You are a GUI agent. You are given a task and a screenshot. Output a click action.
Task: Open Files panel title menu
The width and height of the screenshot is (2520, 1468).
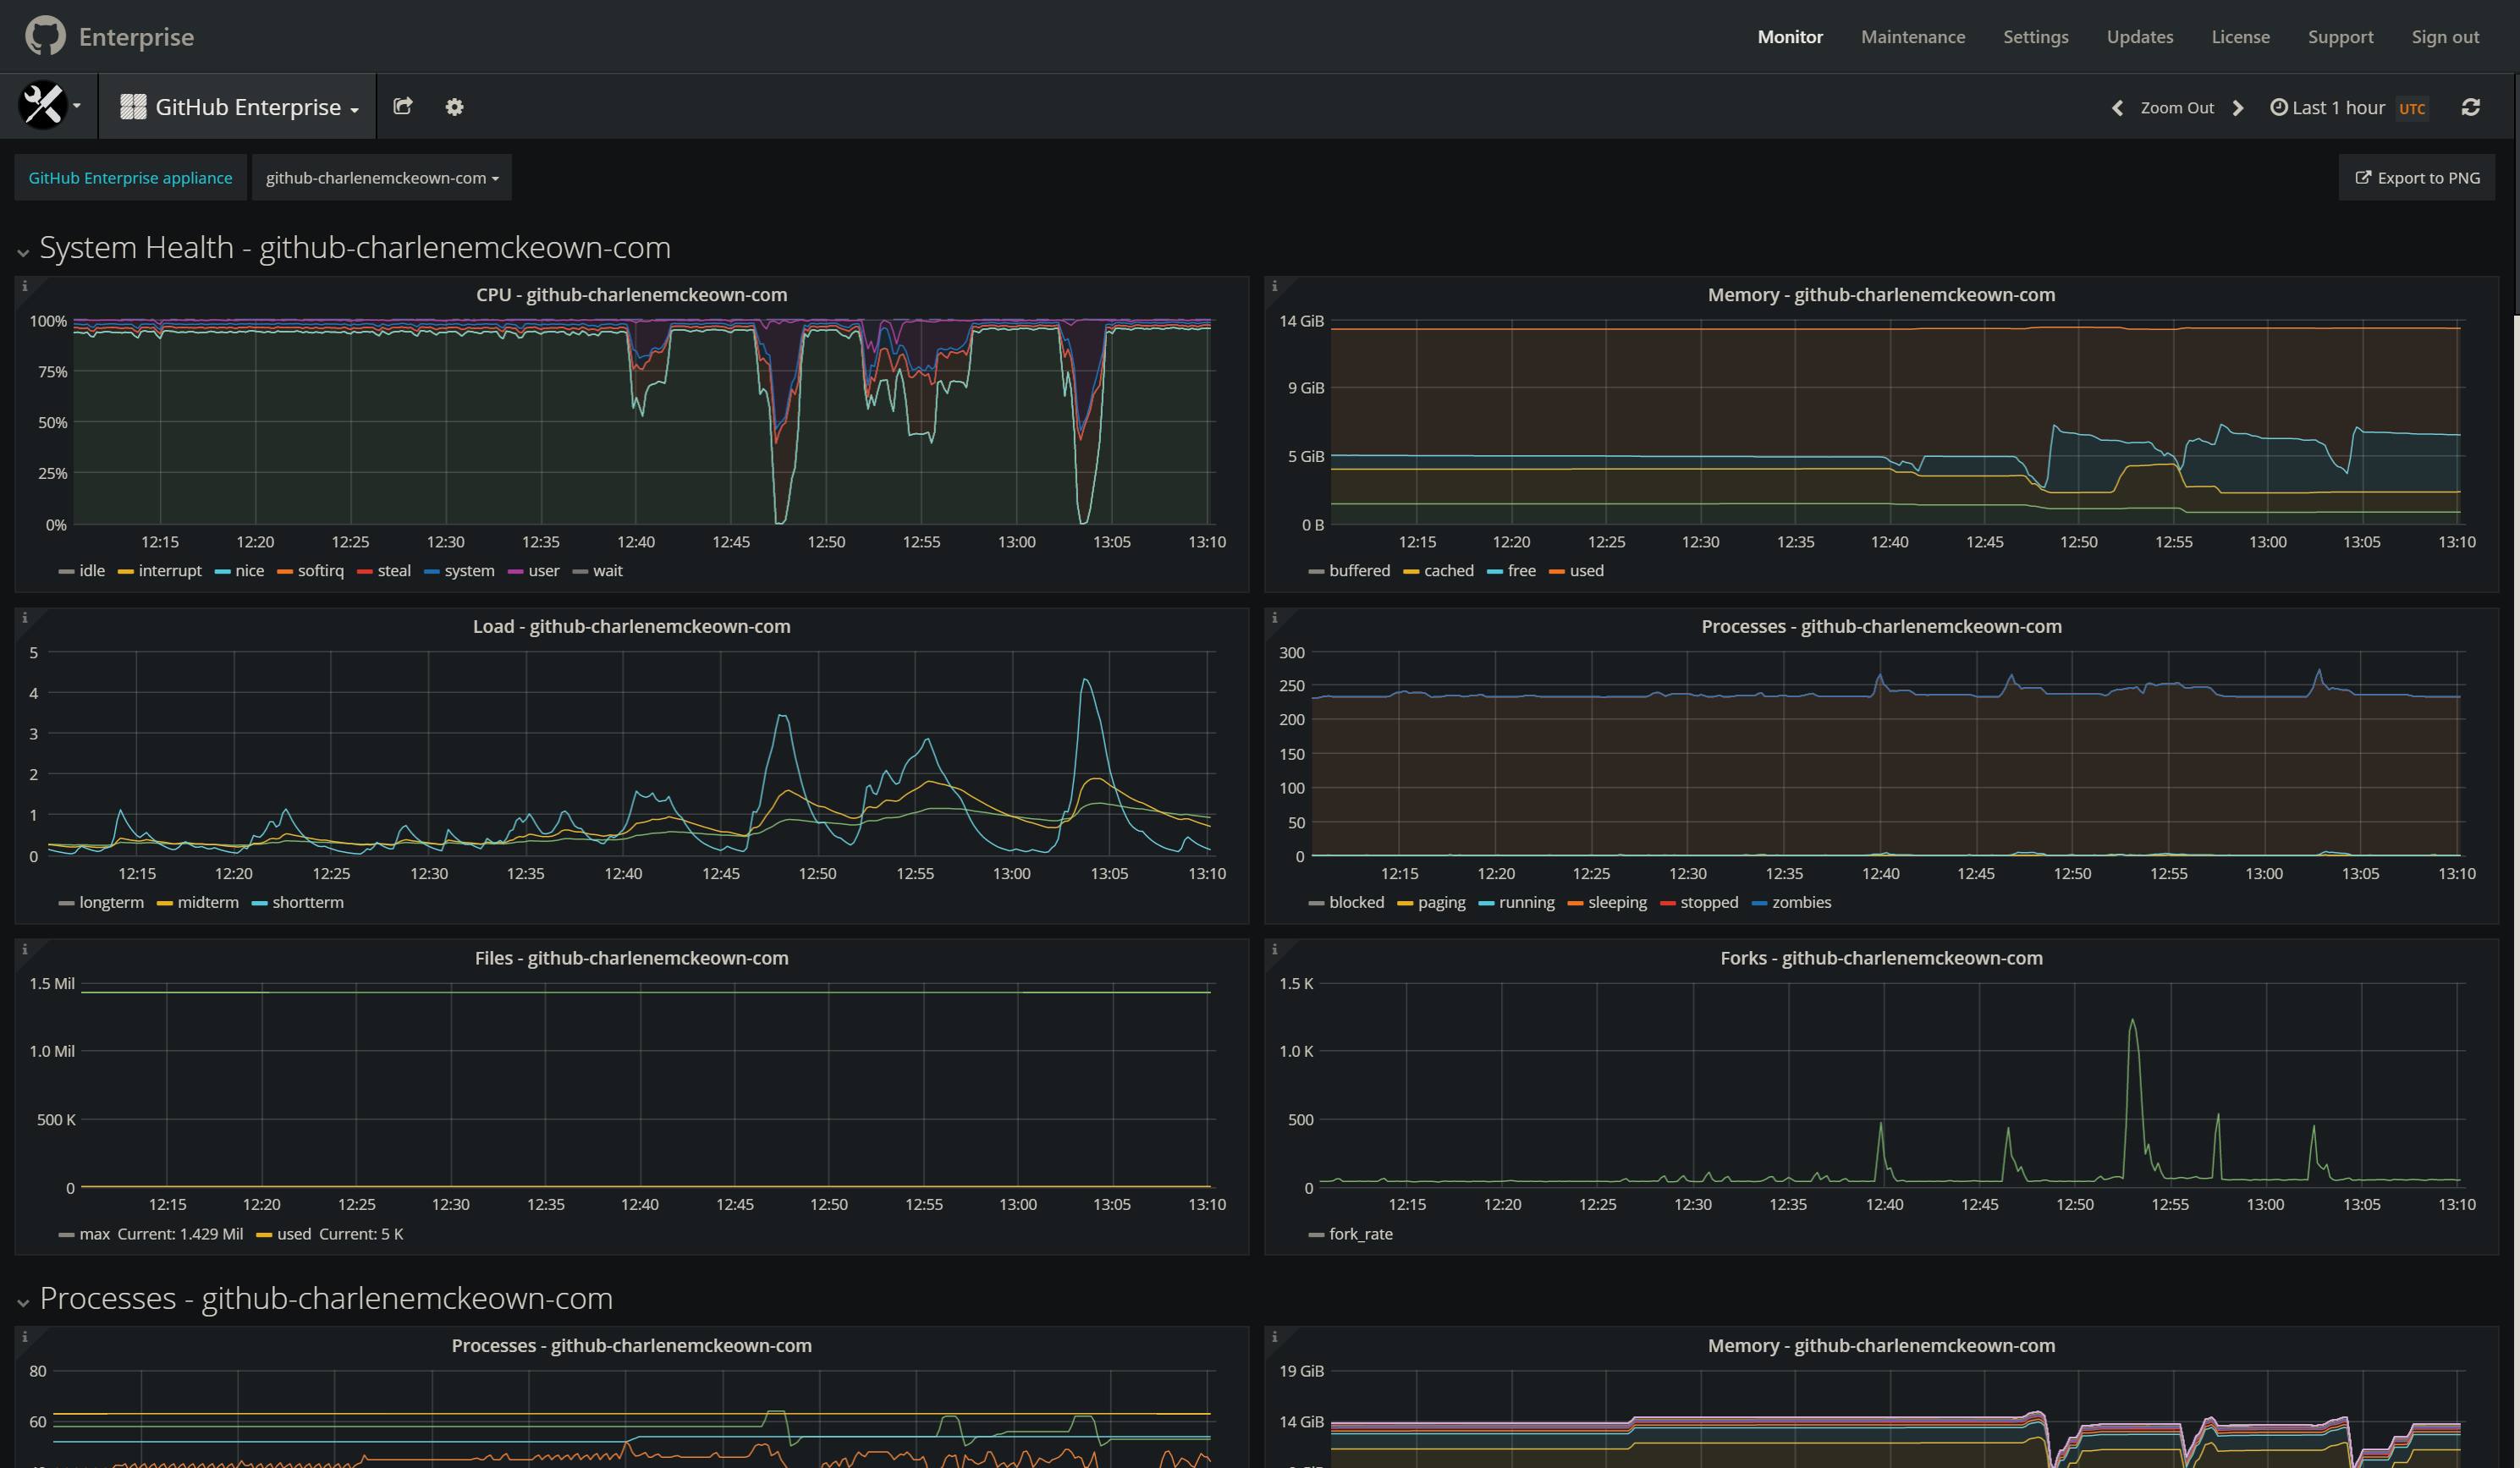[x=631, y=958]
